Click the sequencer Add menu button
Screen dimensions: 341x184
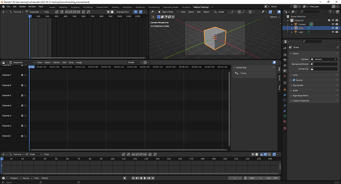(x=64, y=63)
